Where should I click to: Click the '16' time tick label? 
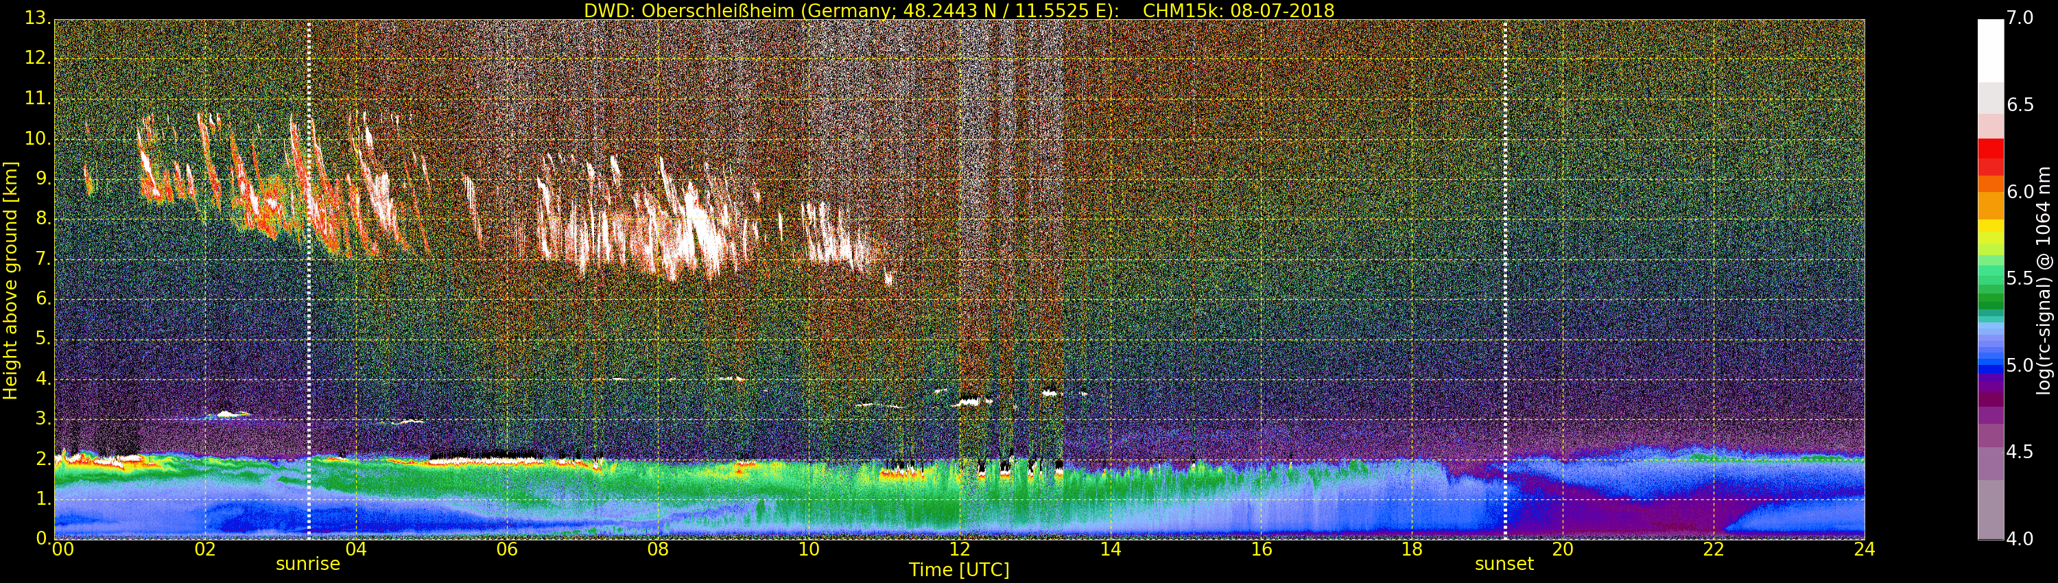(1262, 549)
